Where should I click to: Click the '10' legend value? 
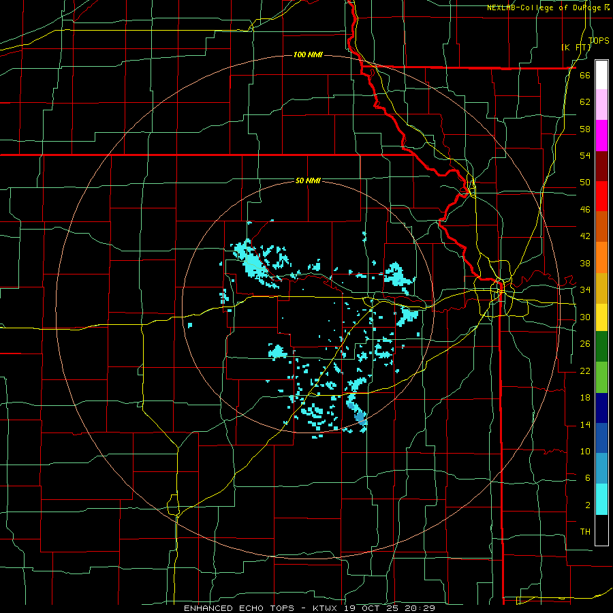(585, 452)
